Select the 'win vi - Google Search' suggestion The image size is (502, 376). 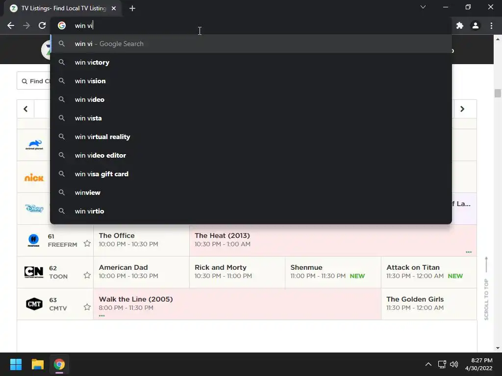pos(251,44)
